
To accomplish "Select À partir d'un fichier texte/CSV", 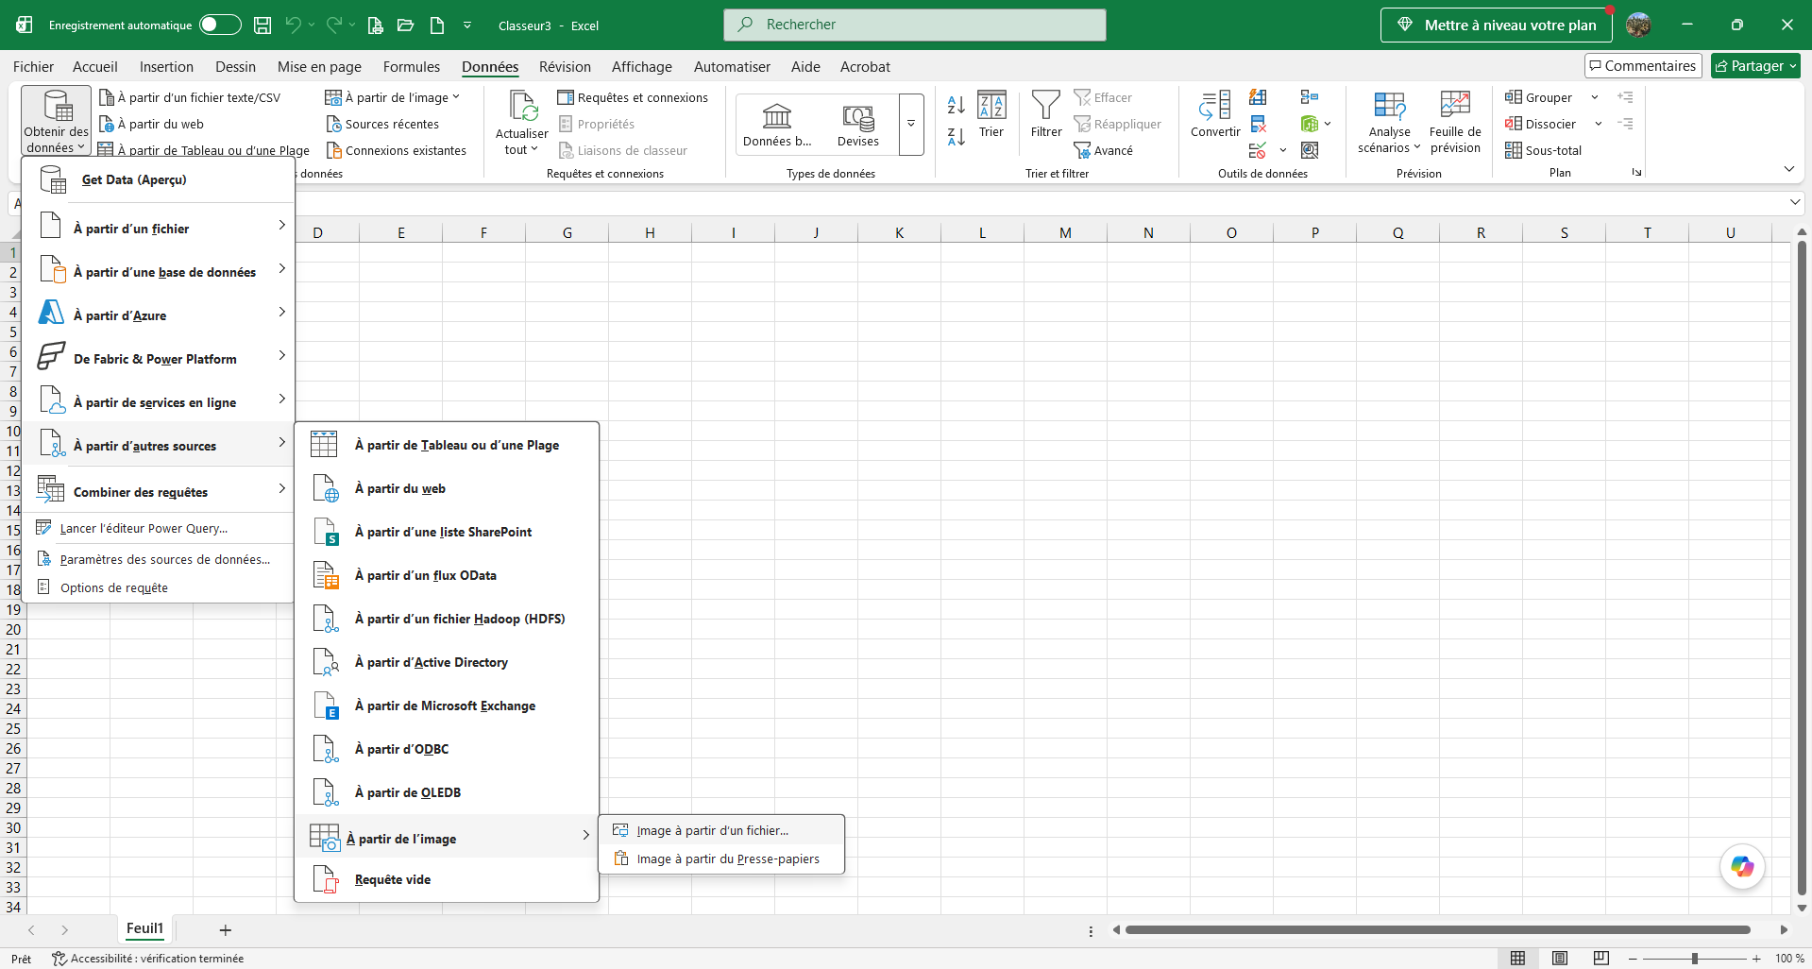I will [191, 97].
